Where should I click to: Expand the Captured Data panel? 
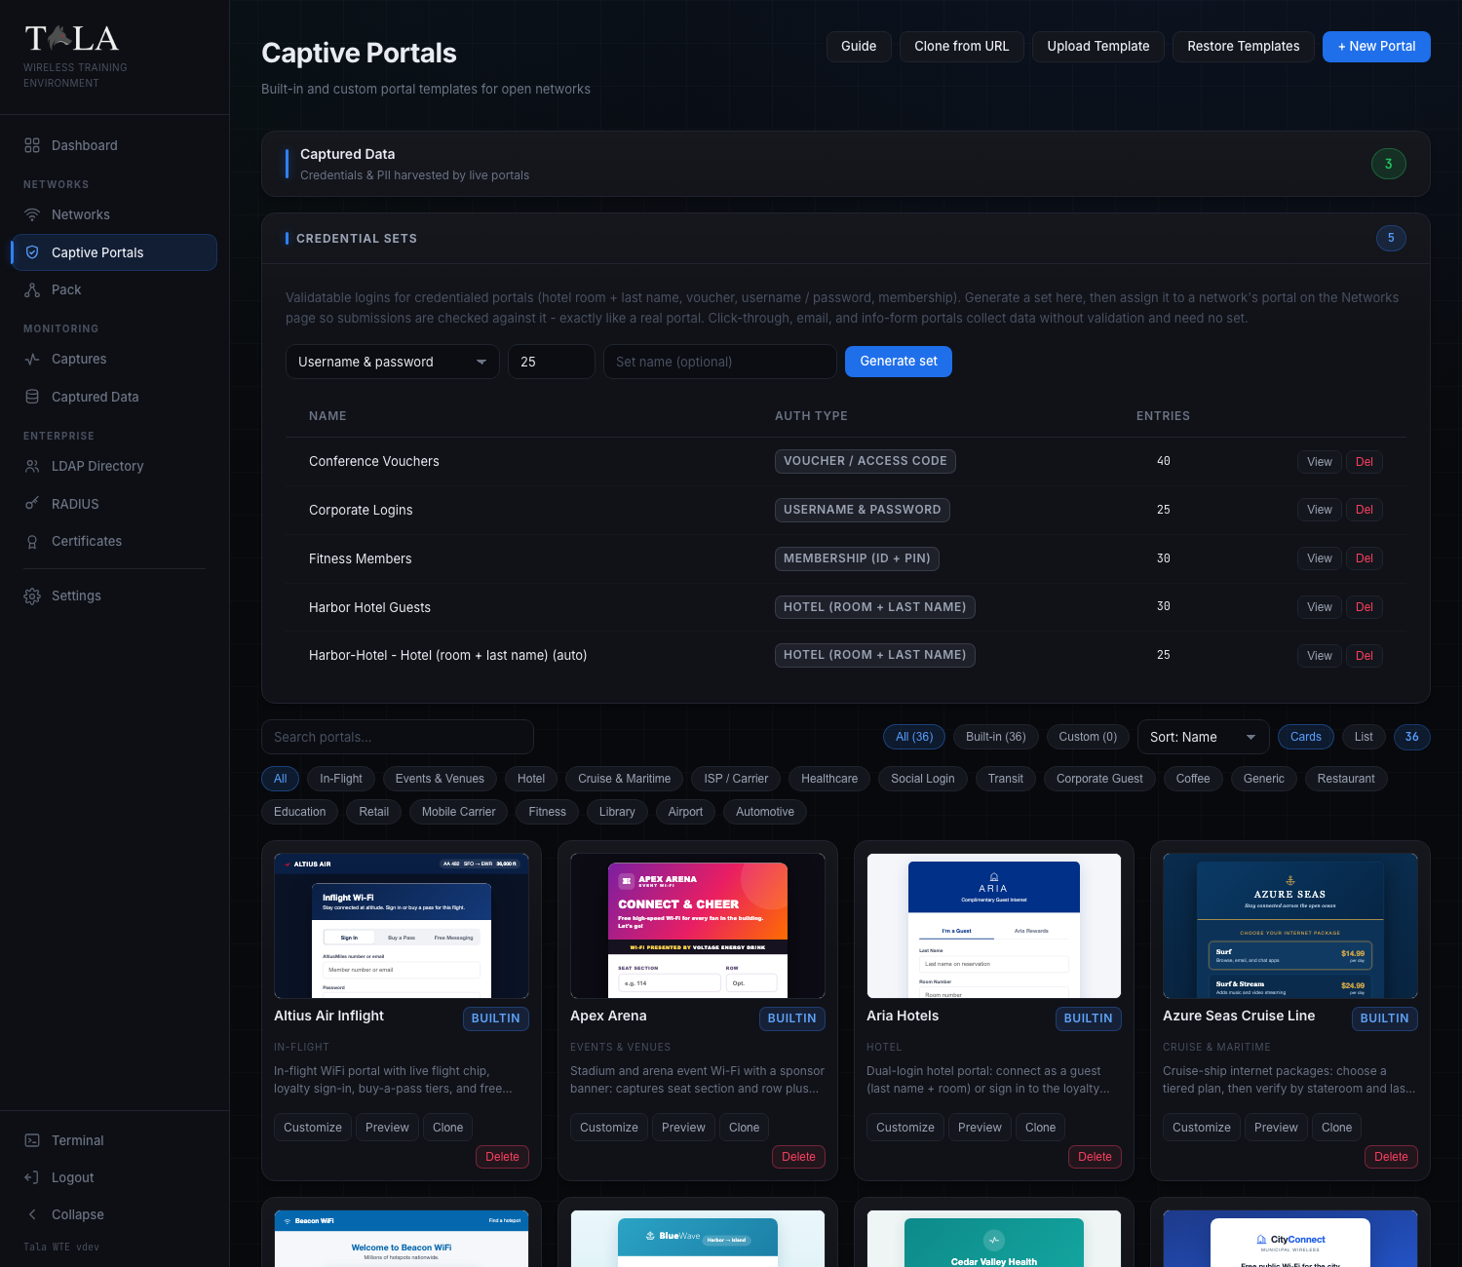point(846,164)
